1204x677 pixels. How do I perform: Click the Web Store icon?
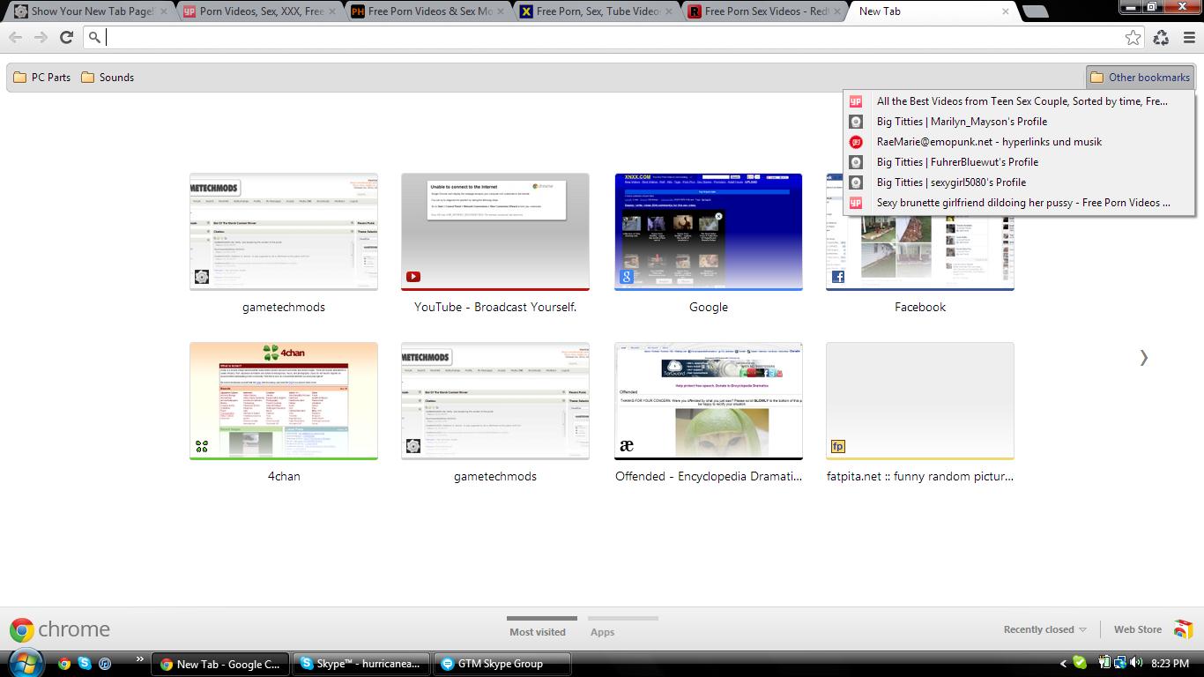tap(1183, 629)
